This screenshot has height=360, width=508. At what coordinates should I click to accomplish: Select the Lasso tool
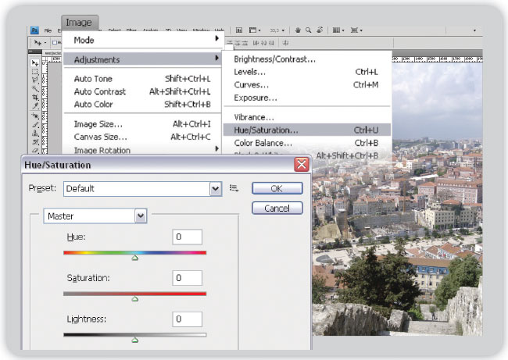pyautogui.click(x=35, y=80)
